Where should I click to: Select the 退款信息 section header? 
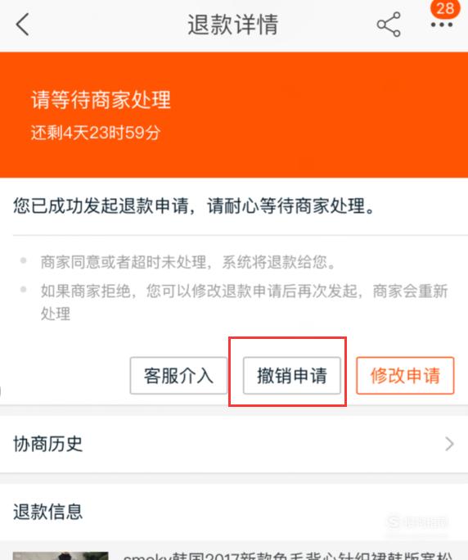point(47,512)
